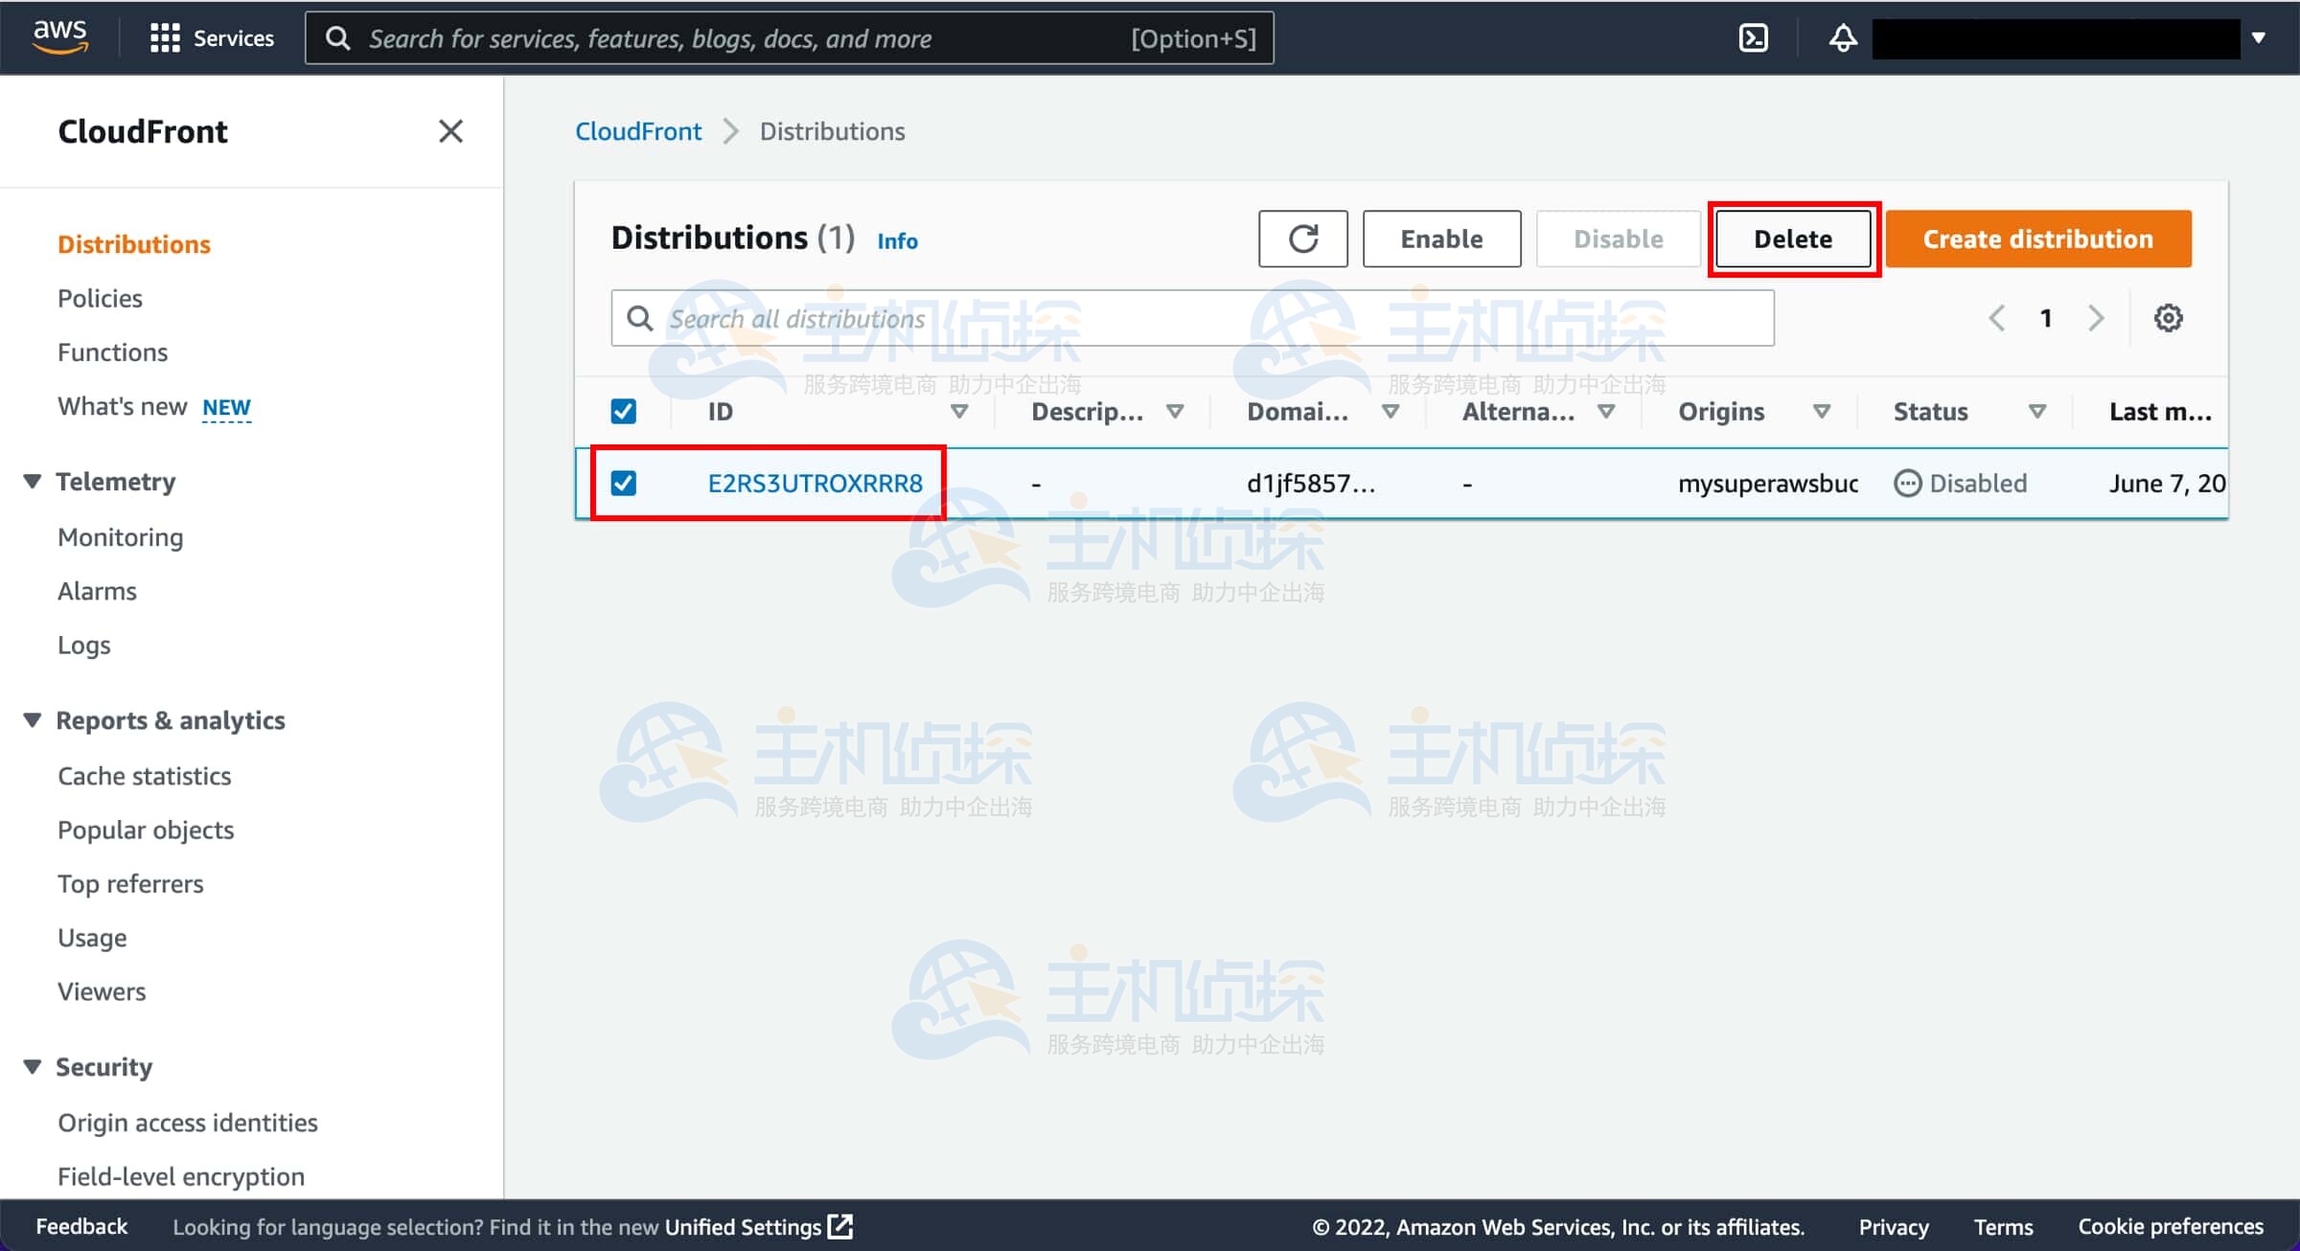Viewport: 2300px width, 1251px height.
Task: Open table preferences gear icon
Action: click(x=2168, y=318)
